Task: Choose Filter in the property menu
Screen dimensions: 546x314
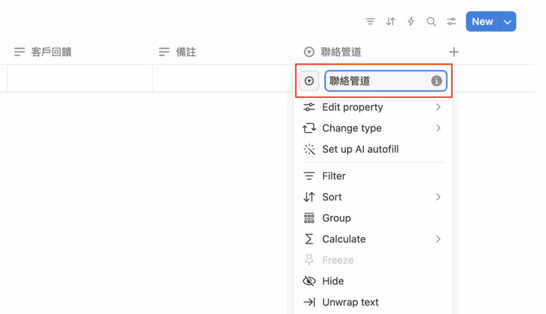Action: tap(334, 176)
